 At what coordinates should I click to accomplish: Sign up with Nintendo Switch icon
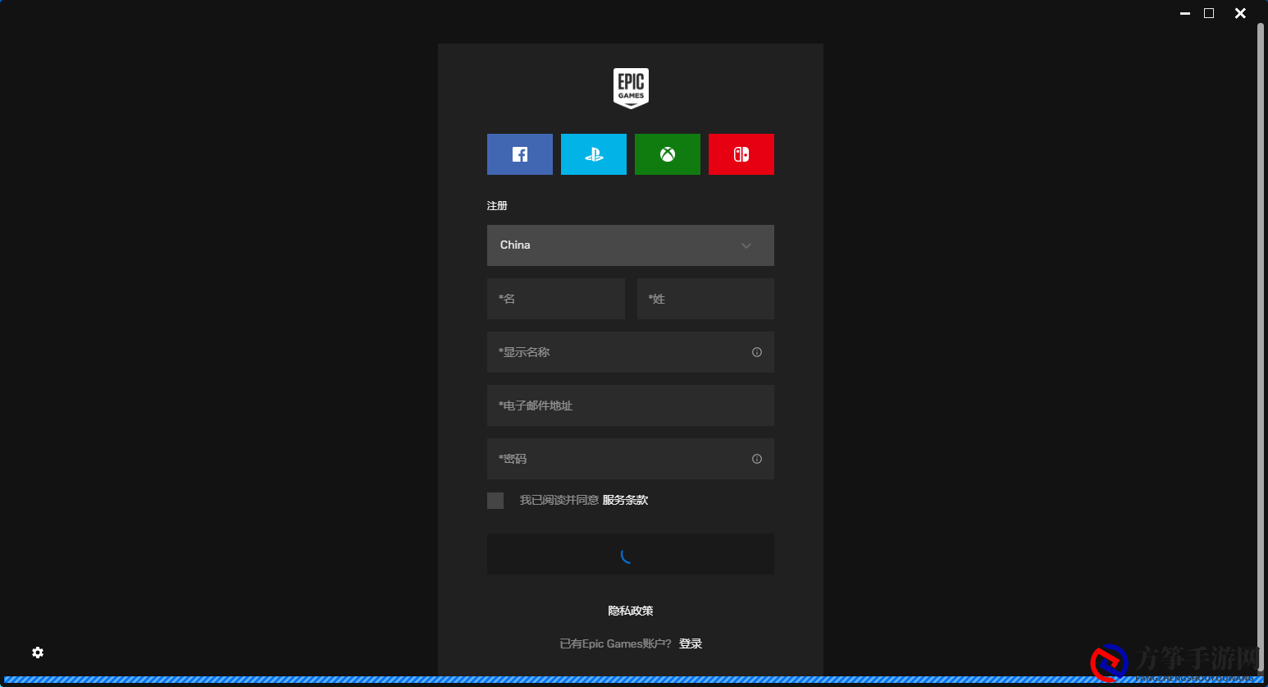tap(741, 154)
